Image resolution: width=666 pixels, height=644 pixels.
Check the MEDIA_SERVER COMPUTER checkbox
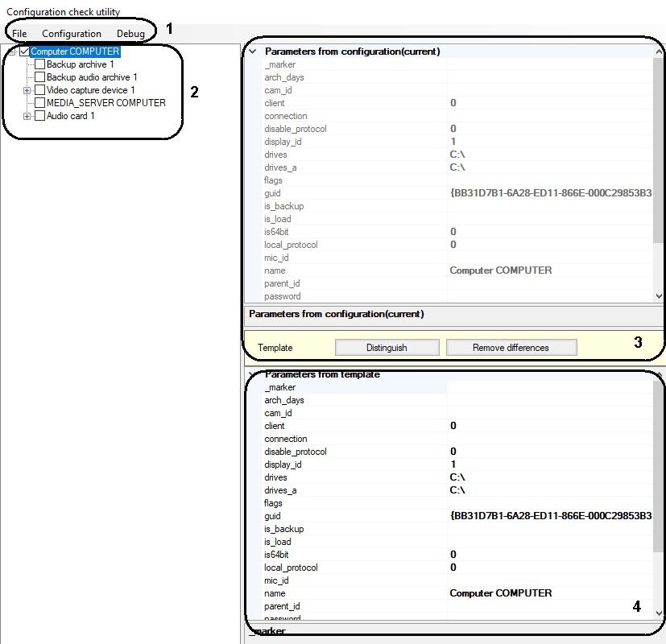pos(39,103)
